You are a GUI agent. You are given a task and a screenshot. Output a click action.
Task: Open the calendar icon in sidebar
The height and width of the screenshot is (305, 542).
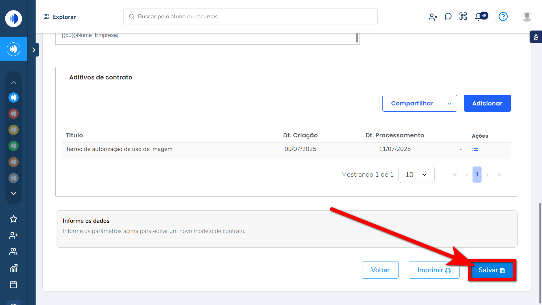(14, 284)
